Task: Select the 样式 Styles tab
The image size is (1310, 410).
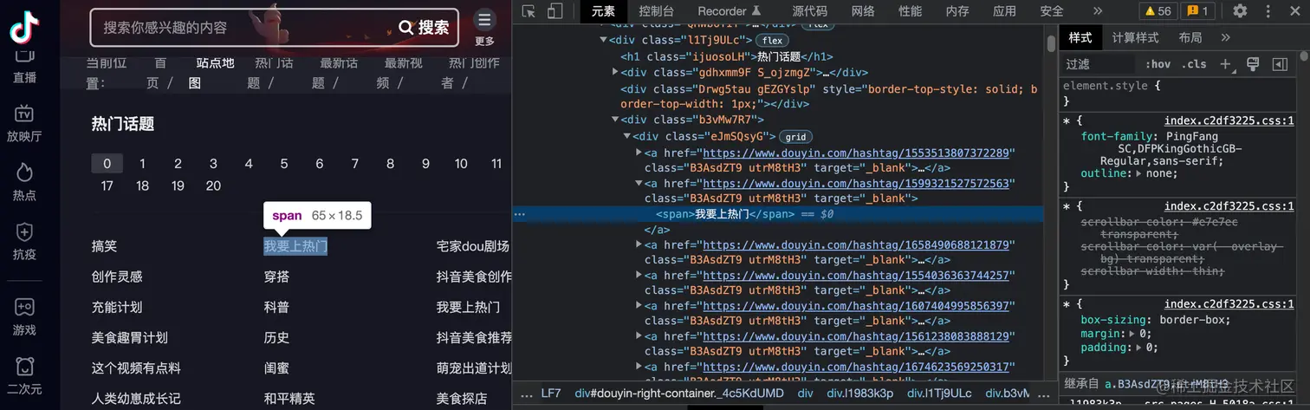Action: pyautogui.click(x=1080, y=37)
